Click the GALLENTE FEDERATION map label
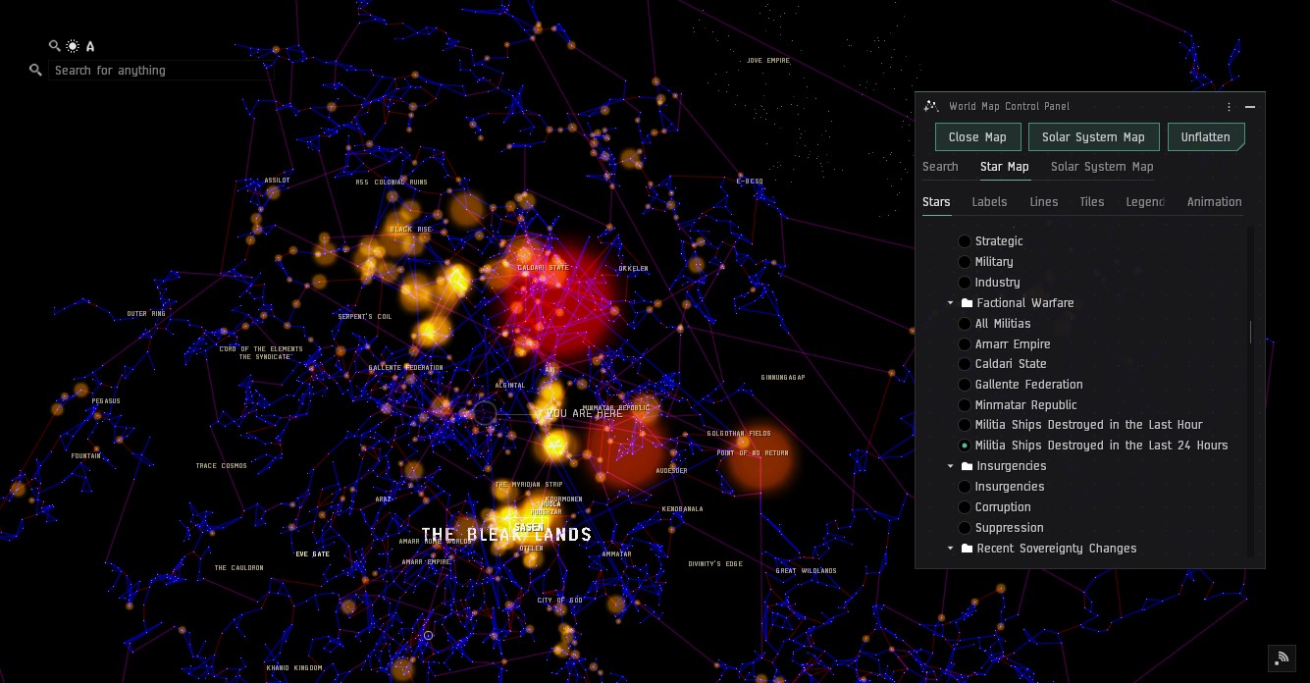Screen dimensions: 1310x683 [x=405, y=368]
